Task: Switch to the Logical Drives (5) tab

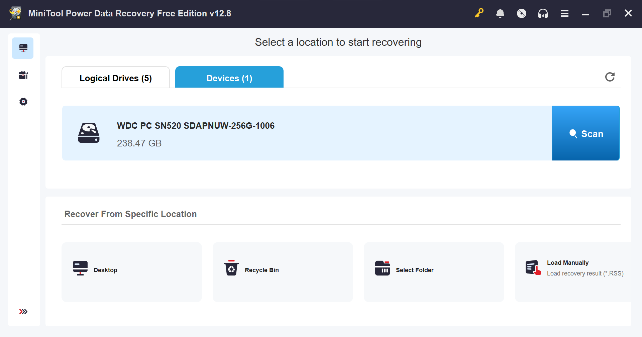Action: (116, 78)
